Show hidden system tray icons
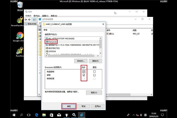Image resolution: width=177 pixels, height=118 pixels. click(134, 115)
